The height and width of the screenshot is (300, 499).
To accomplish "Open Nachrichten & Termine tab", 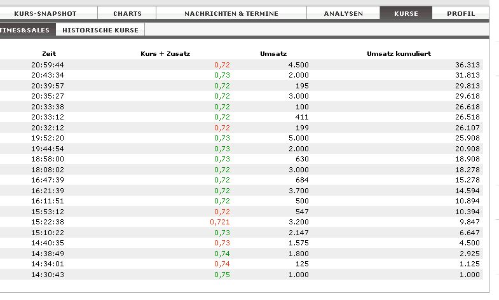I will point(231,13).
